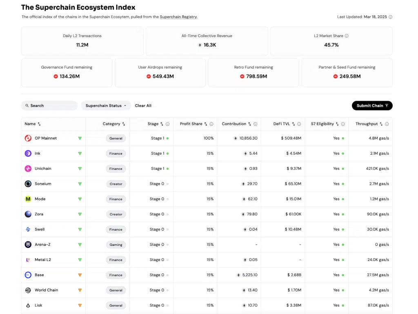Focus the chain Search field
This screenshot has width=418, height=314.
[x=49, y=106]
